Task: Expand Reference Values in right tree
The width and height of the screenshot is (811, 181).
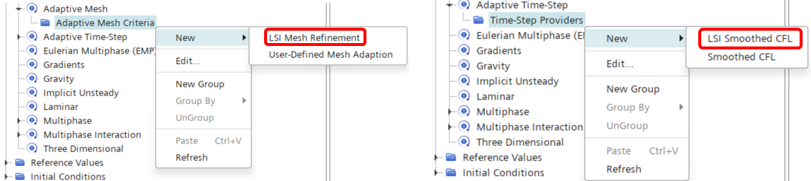Action: (x=437, y=158)
